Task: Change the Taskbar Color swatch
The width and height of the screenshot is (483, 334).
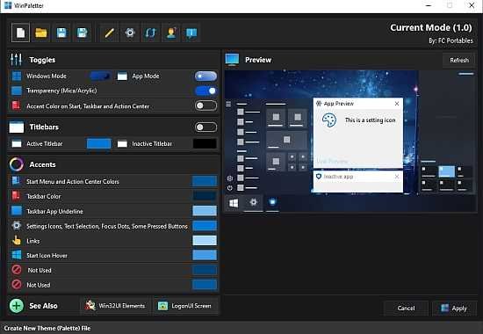Action: pyautogui.click(x=205, y=196)
